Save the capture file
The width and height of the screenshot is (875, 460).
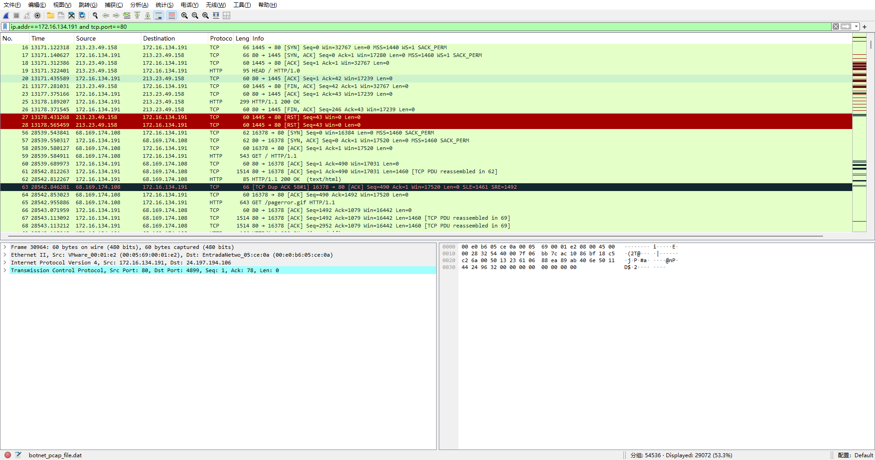[61, 16]
